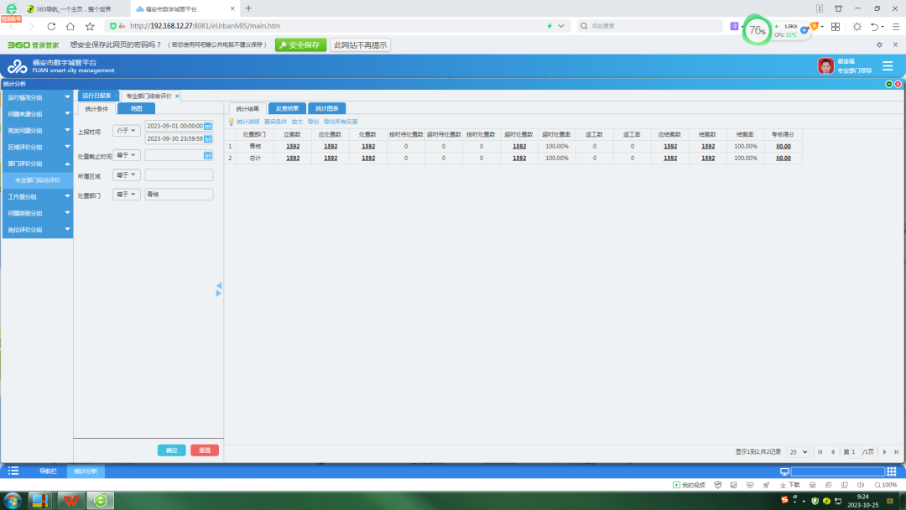Open the hamburger menu in the blue header

[888, 65]
